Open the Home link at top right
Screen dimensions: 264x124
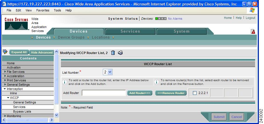pyautogui.click(x=228, y=18)
